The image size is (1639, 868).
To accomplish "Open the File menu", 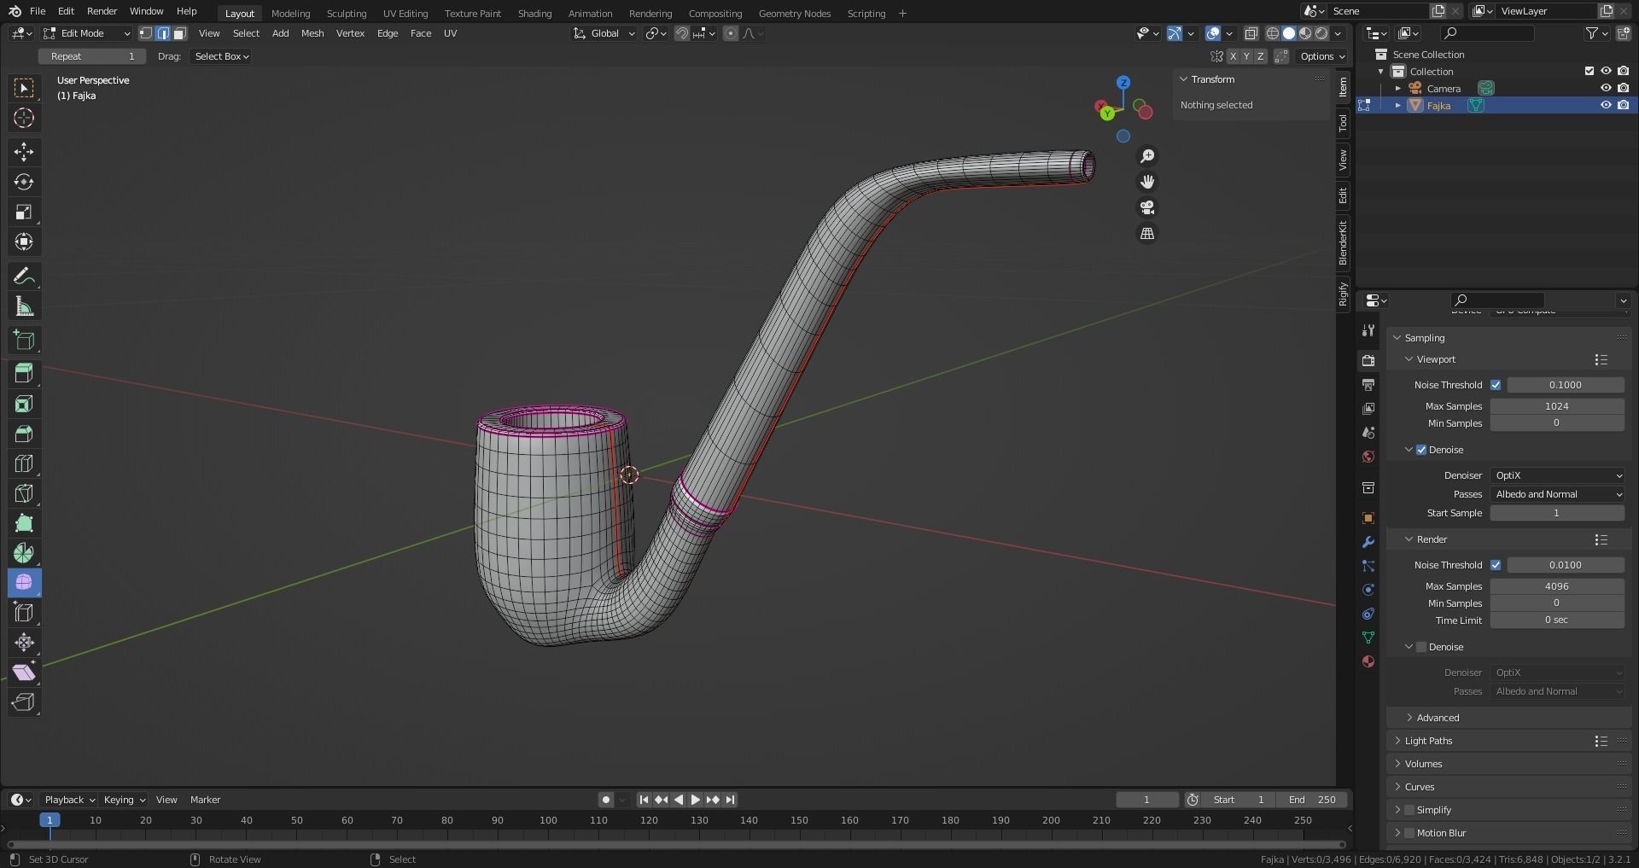I will point(38,11).
